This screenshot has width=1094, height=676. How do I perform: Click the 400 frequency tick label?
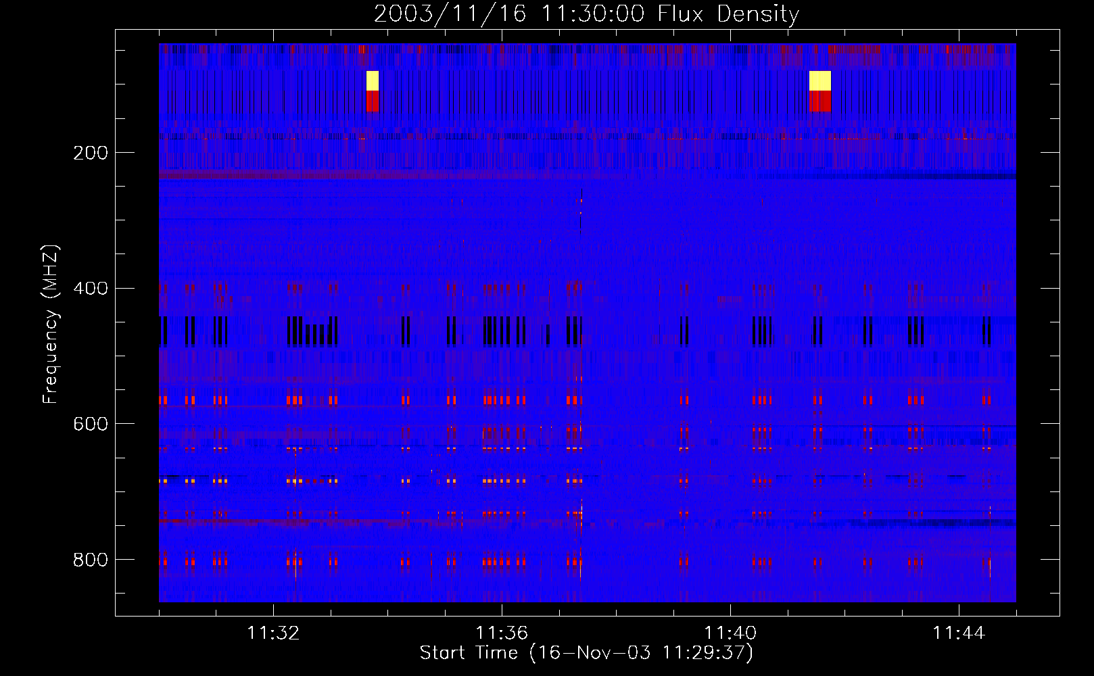(x=91, y=289)
